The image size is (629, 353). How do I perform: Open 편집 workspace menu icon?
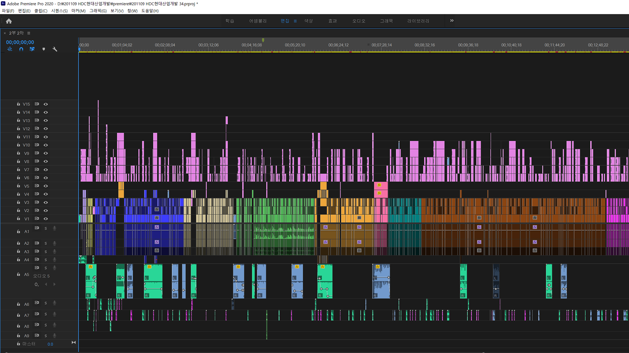point(295,21)
